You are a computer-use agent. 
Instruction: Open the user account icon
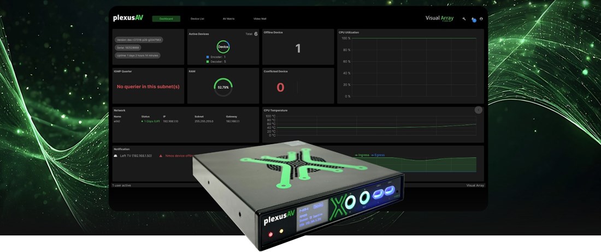coord(481,19)
